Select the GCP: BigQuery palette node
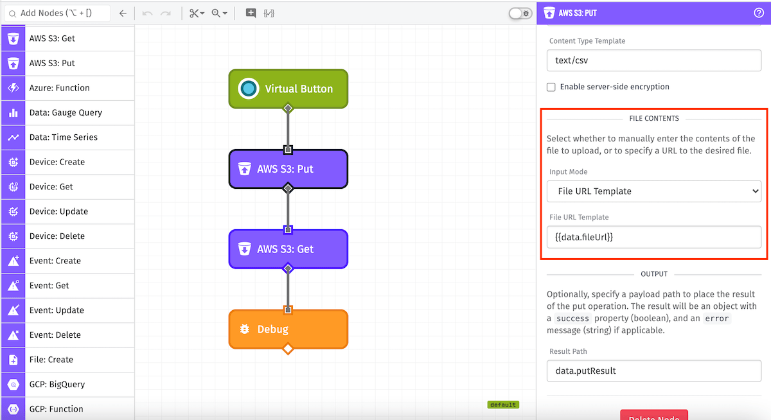The height and width of the screenshot is (420, 771). (67, 385)
